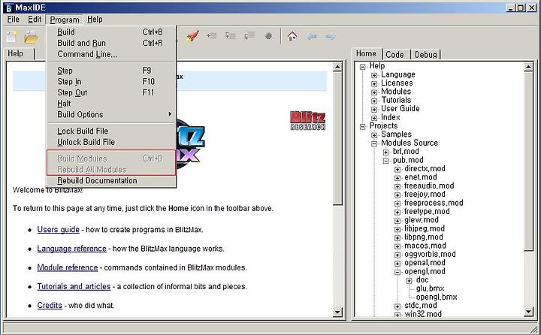The height and width of the screenshot is (335, 541).
Task: Expand the doc folder node
Action: [410, 281]
